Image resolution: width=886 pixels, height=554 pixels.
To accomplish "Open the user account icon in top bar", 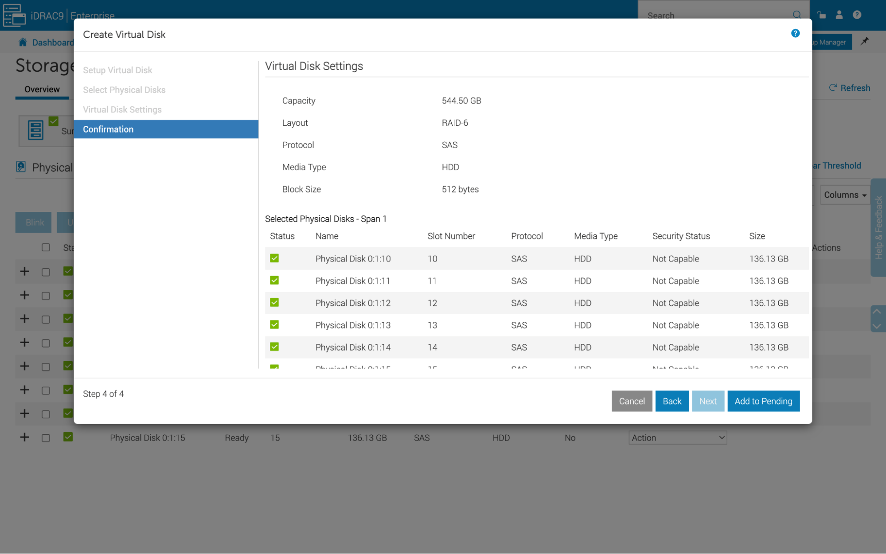I will click(839, 15).
